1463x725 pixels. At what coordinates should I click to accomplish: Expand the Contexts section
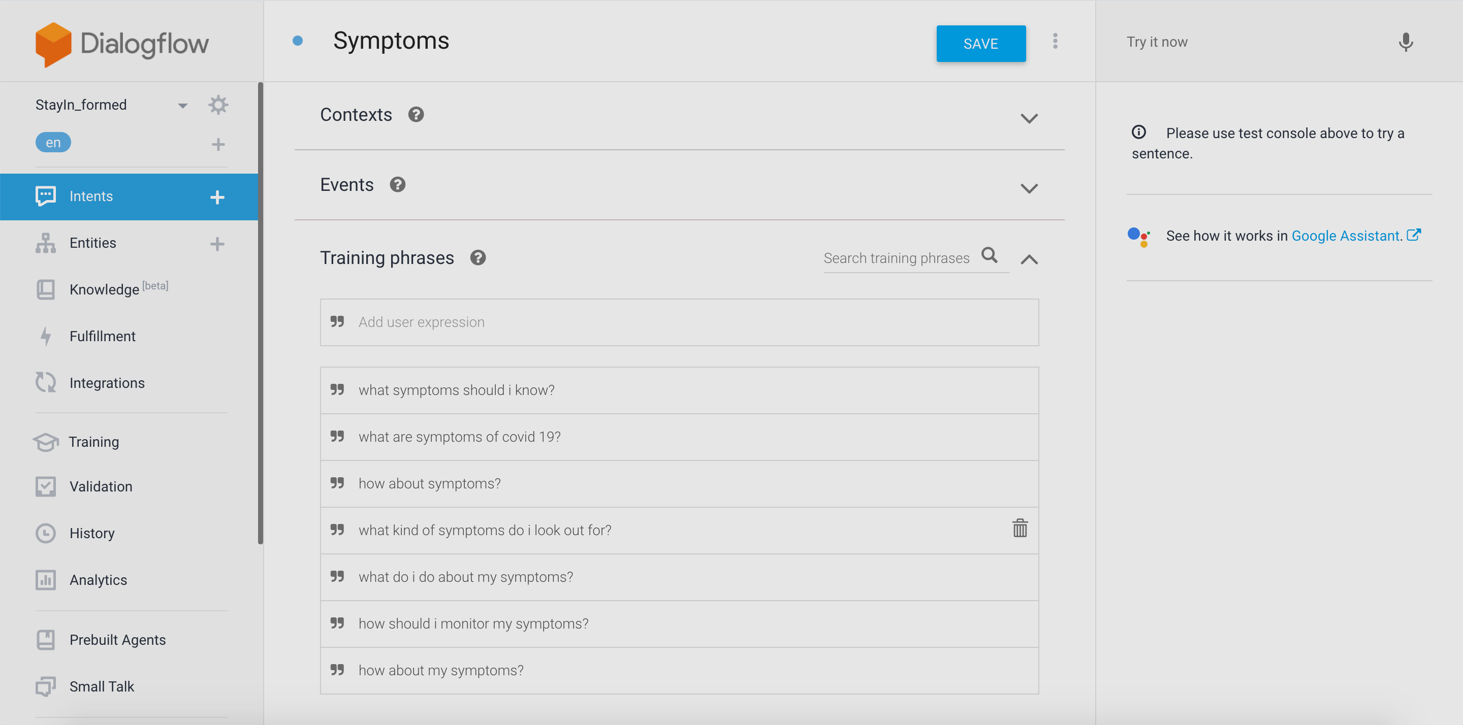[x=1029, y=118]
